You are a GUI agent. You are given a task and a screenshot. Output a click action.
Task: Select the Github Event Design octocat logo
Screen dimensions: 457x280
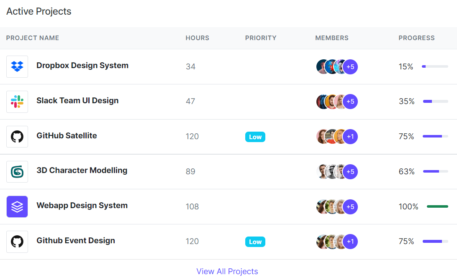coord(17,242)
